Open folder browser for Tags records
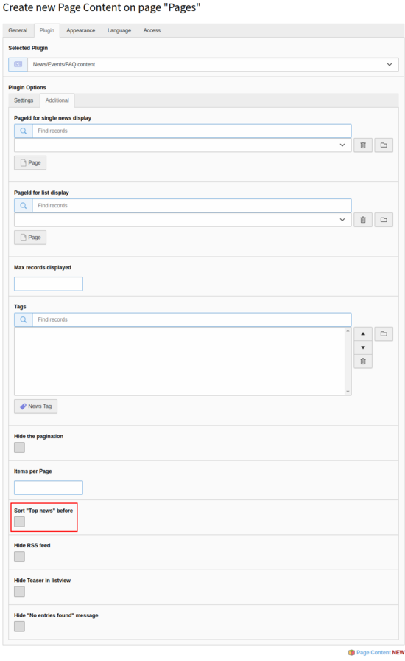The image size is (405, 661). click(x=384, y=334)
